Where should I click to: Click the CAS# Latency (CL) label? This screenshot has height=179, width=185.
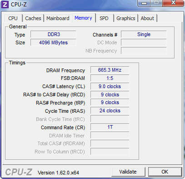(64, 87)
